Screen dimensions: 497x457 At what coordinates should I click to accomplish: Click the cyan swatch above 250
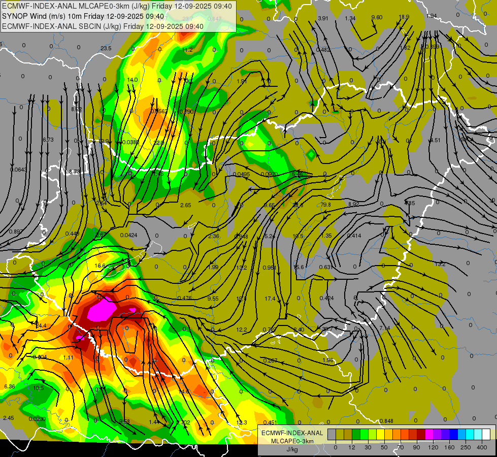click(470, 434)
